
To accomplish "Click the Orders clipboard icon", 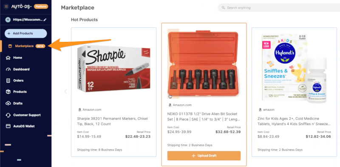I will [x=8, y=80].
